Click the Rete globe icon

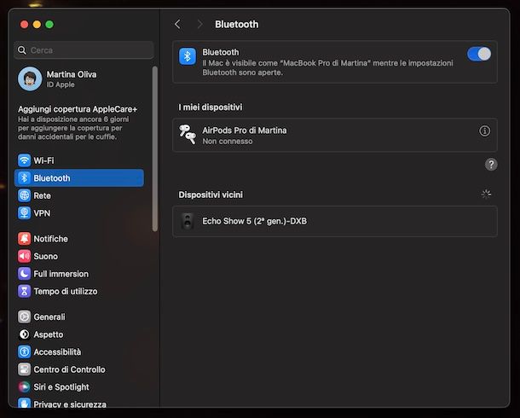pyautogui.click(x=24, y=195)
